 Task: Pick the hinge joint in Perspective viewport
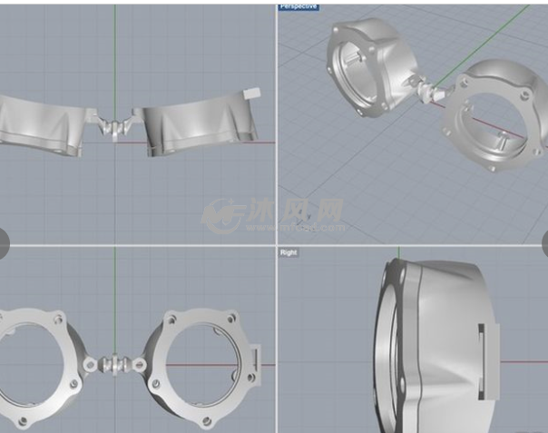pos(426,89)
